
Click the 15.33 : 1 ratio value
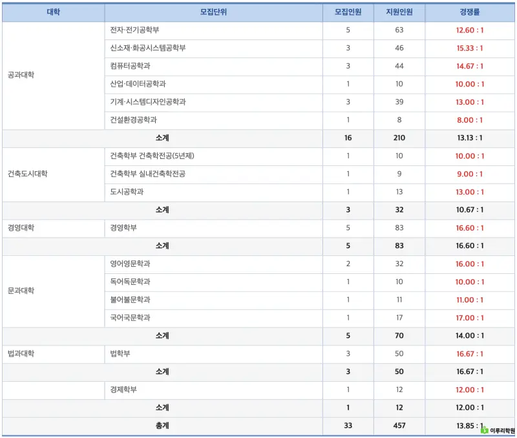(x=470, y=48)
